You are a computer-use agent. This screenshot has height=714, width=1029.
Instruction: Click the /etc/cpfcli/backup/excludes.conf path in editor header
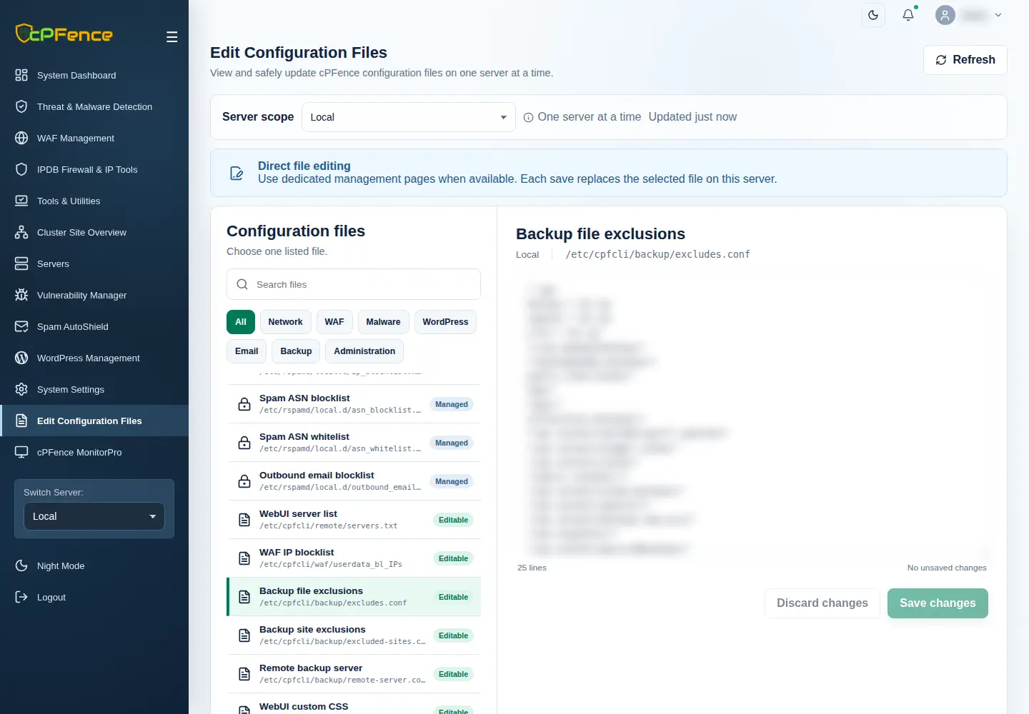coord(657,254)
